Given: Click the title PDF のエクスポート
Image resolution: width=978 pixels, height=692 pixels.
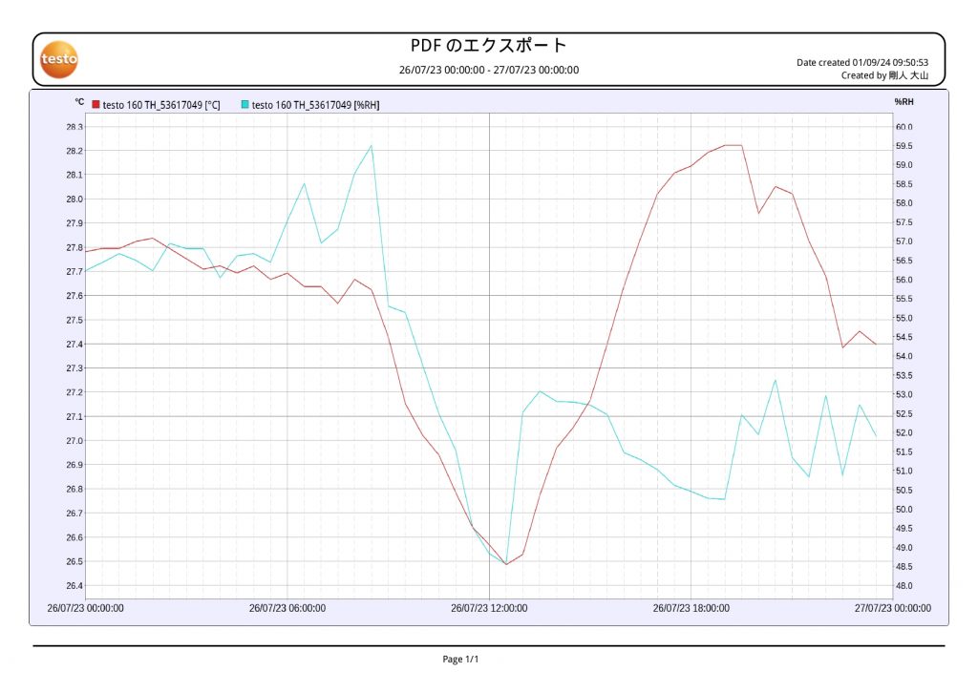Looking at the screenshot, I should 488,46.
